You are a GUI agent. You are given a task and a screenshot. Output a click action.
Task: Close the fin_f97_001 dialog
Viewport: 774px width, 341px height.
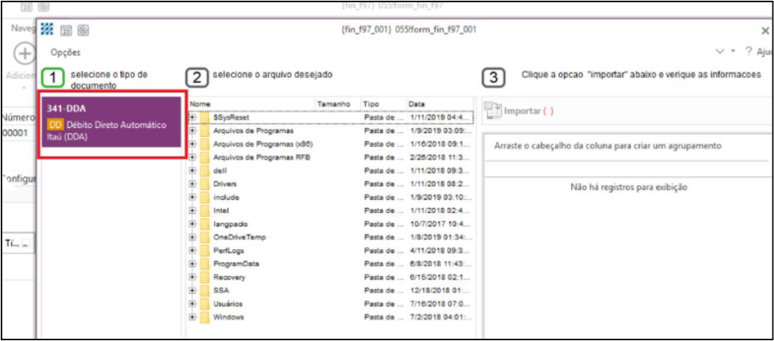tap(765, 31)
